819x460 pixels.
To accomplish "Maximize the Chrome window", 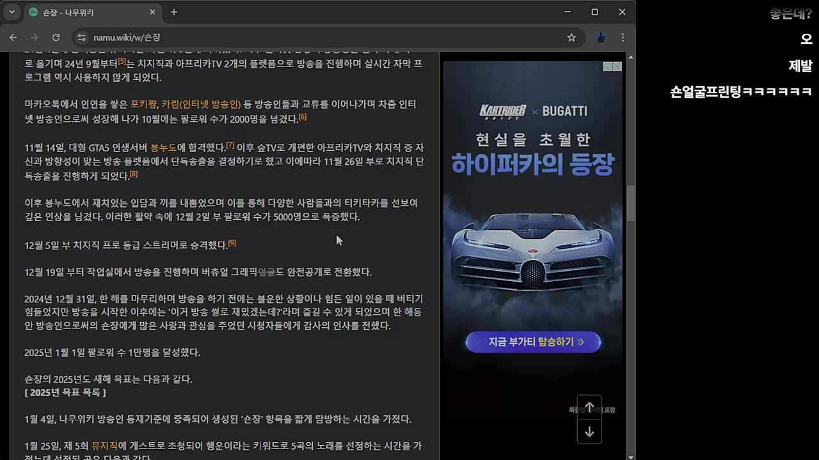I will coord(594,12).
